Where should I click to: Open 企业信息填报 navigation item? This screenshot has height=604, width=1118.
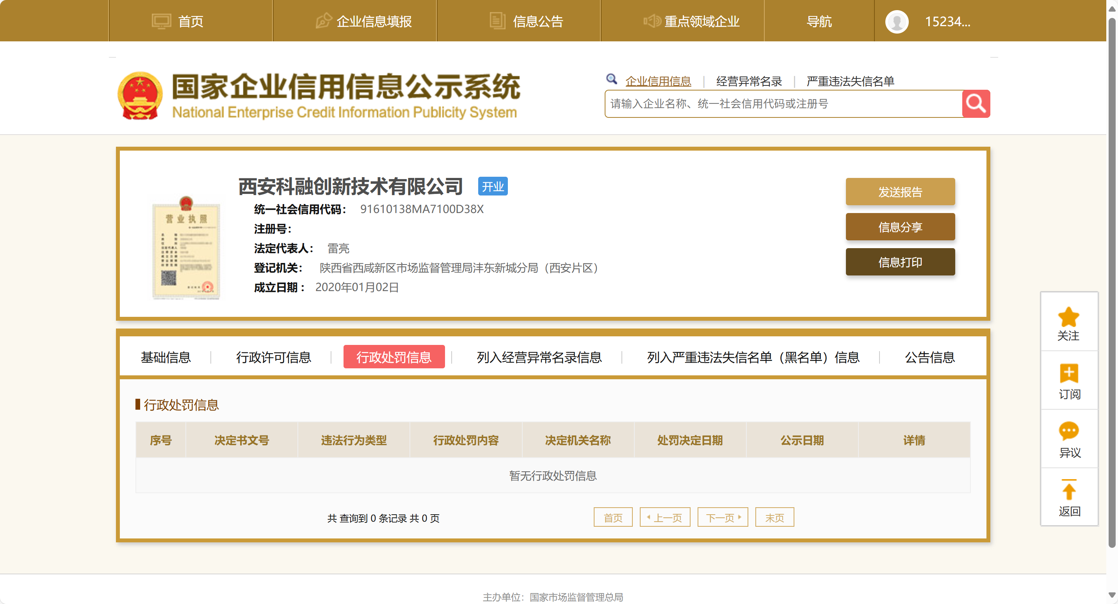(x=364, y=21)
